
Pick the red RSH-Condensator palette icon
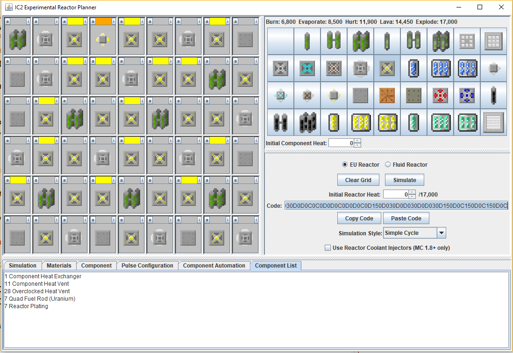coord(441,95)
